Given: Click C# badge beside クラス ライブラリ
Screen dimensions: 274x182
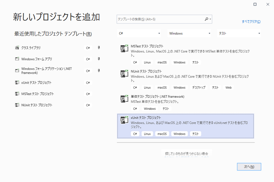Looking at the screenshot, I should coord(88,48).
